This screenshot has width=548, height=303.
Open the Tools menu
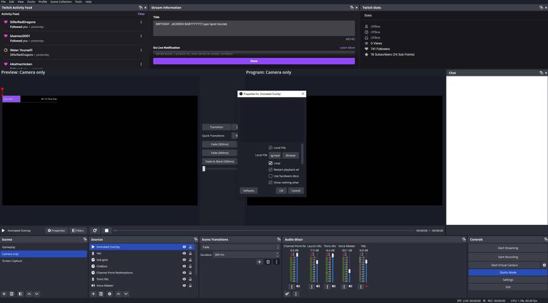tap(78, 2)
